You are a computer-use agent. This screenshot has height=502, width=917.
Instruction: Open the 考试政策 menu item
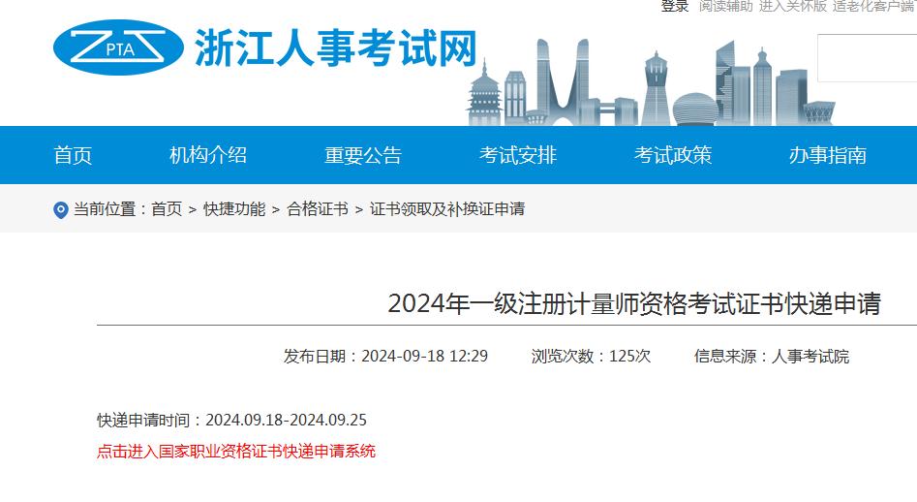point(673,155)
